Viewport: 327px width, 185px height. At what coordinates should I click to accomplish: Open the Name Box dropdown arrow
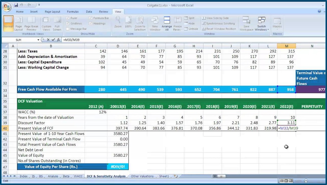[x=38, y=40]
